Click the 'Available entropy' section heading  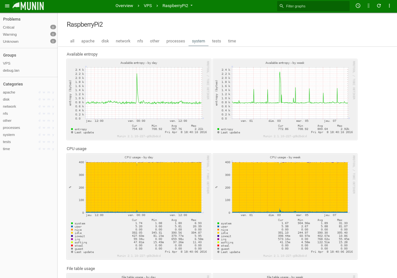(82, 54)
